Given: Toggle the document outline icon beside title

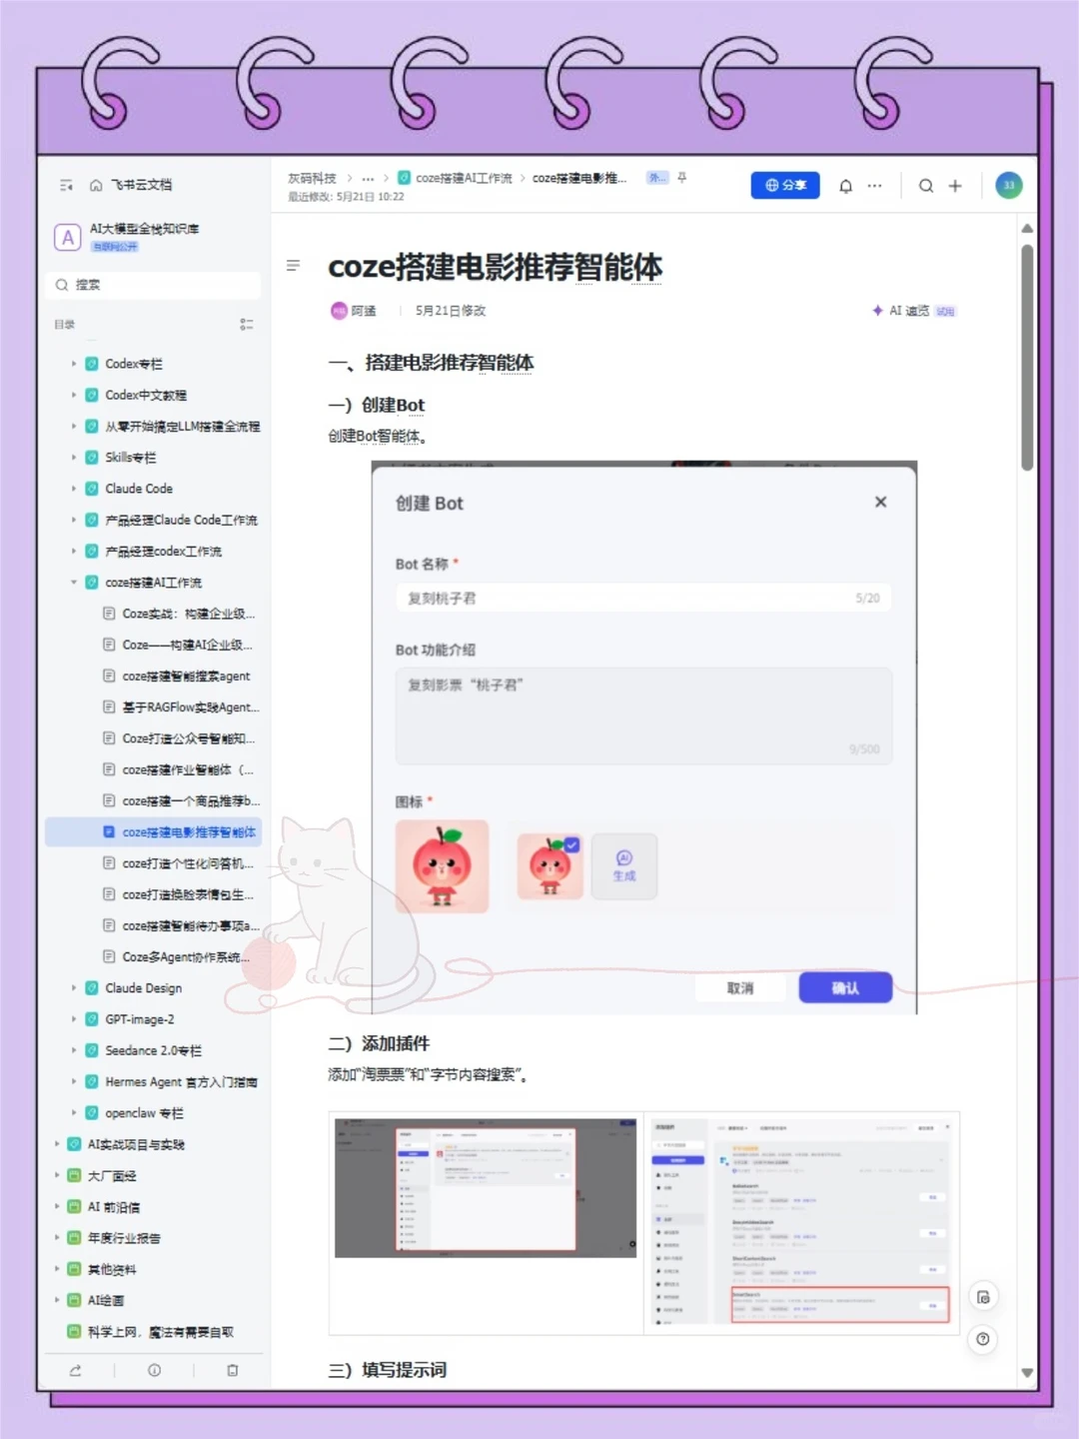Looking at the screenshot, I should [x=293, y=266].
